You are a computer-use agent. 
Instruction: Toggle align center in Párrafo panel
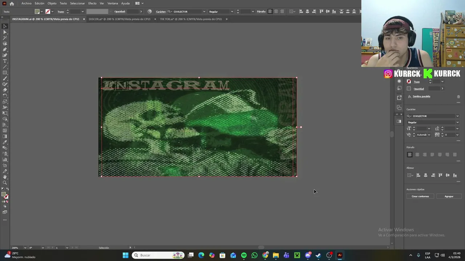coord(417,155)
